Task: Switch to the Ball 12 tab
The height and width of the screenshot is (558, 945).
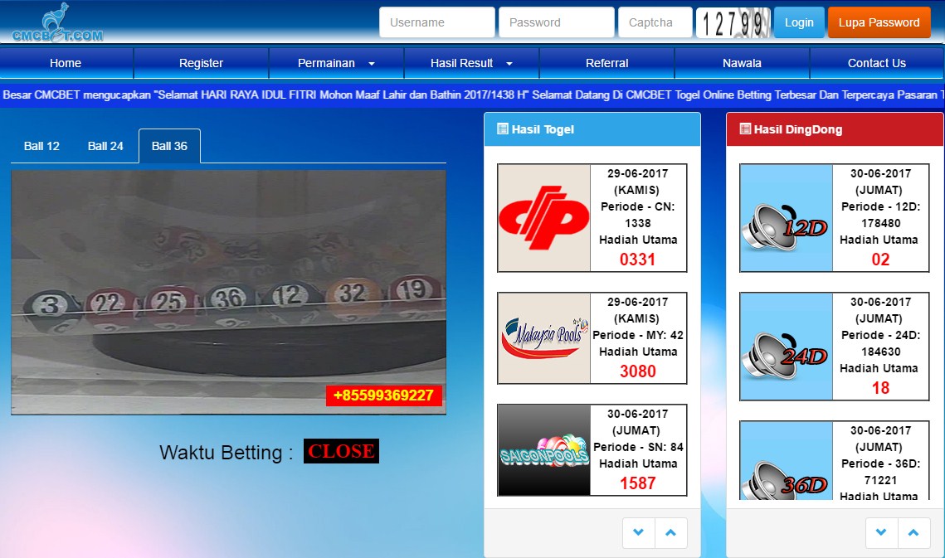Action: coord(41,146)
